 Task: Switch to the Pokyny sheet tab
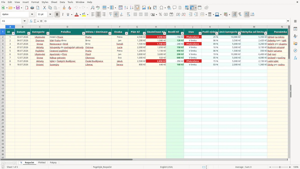[x=53, y=163]
